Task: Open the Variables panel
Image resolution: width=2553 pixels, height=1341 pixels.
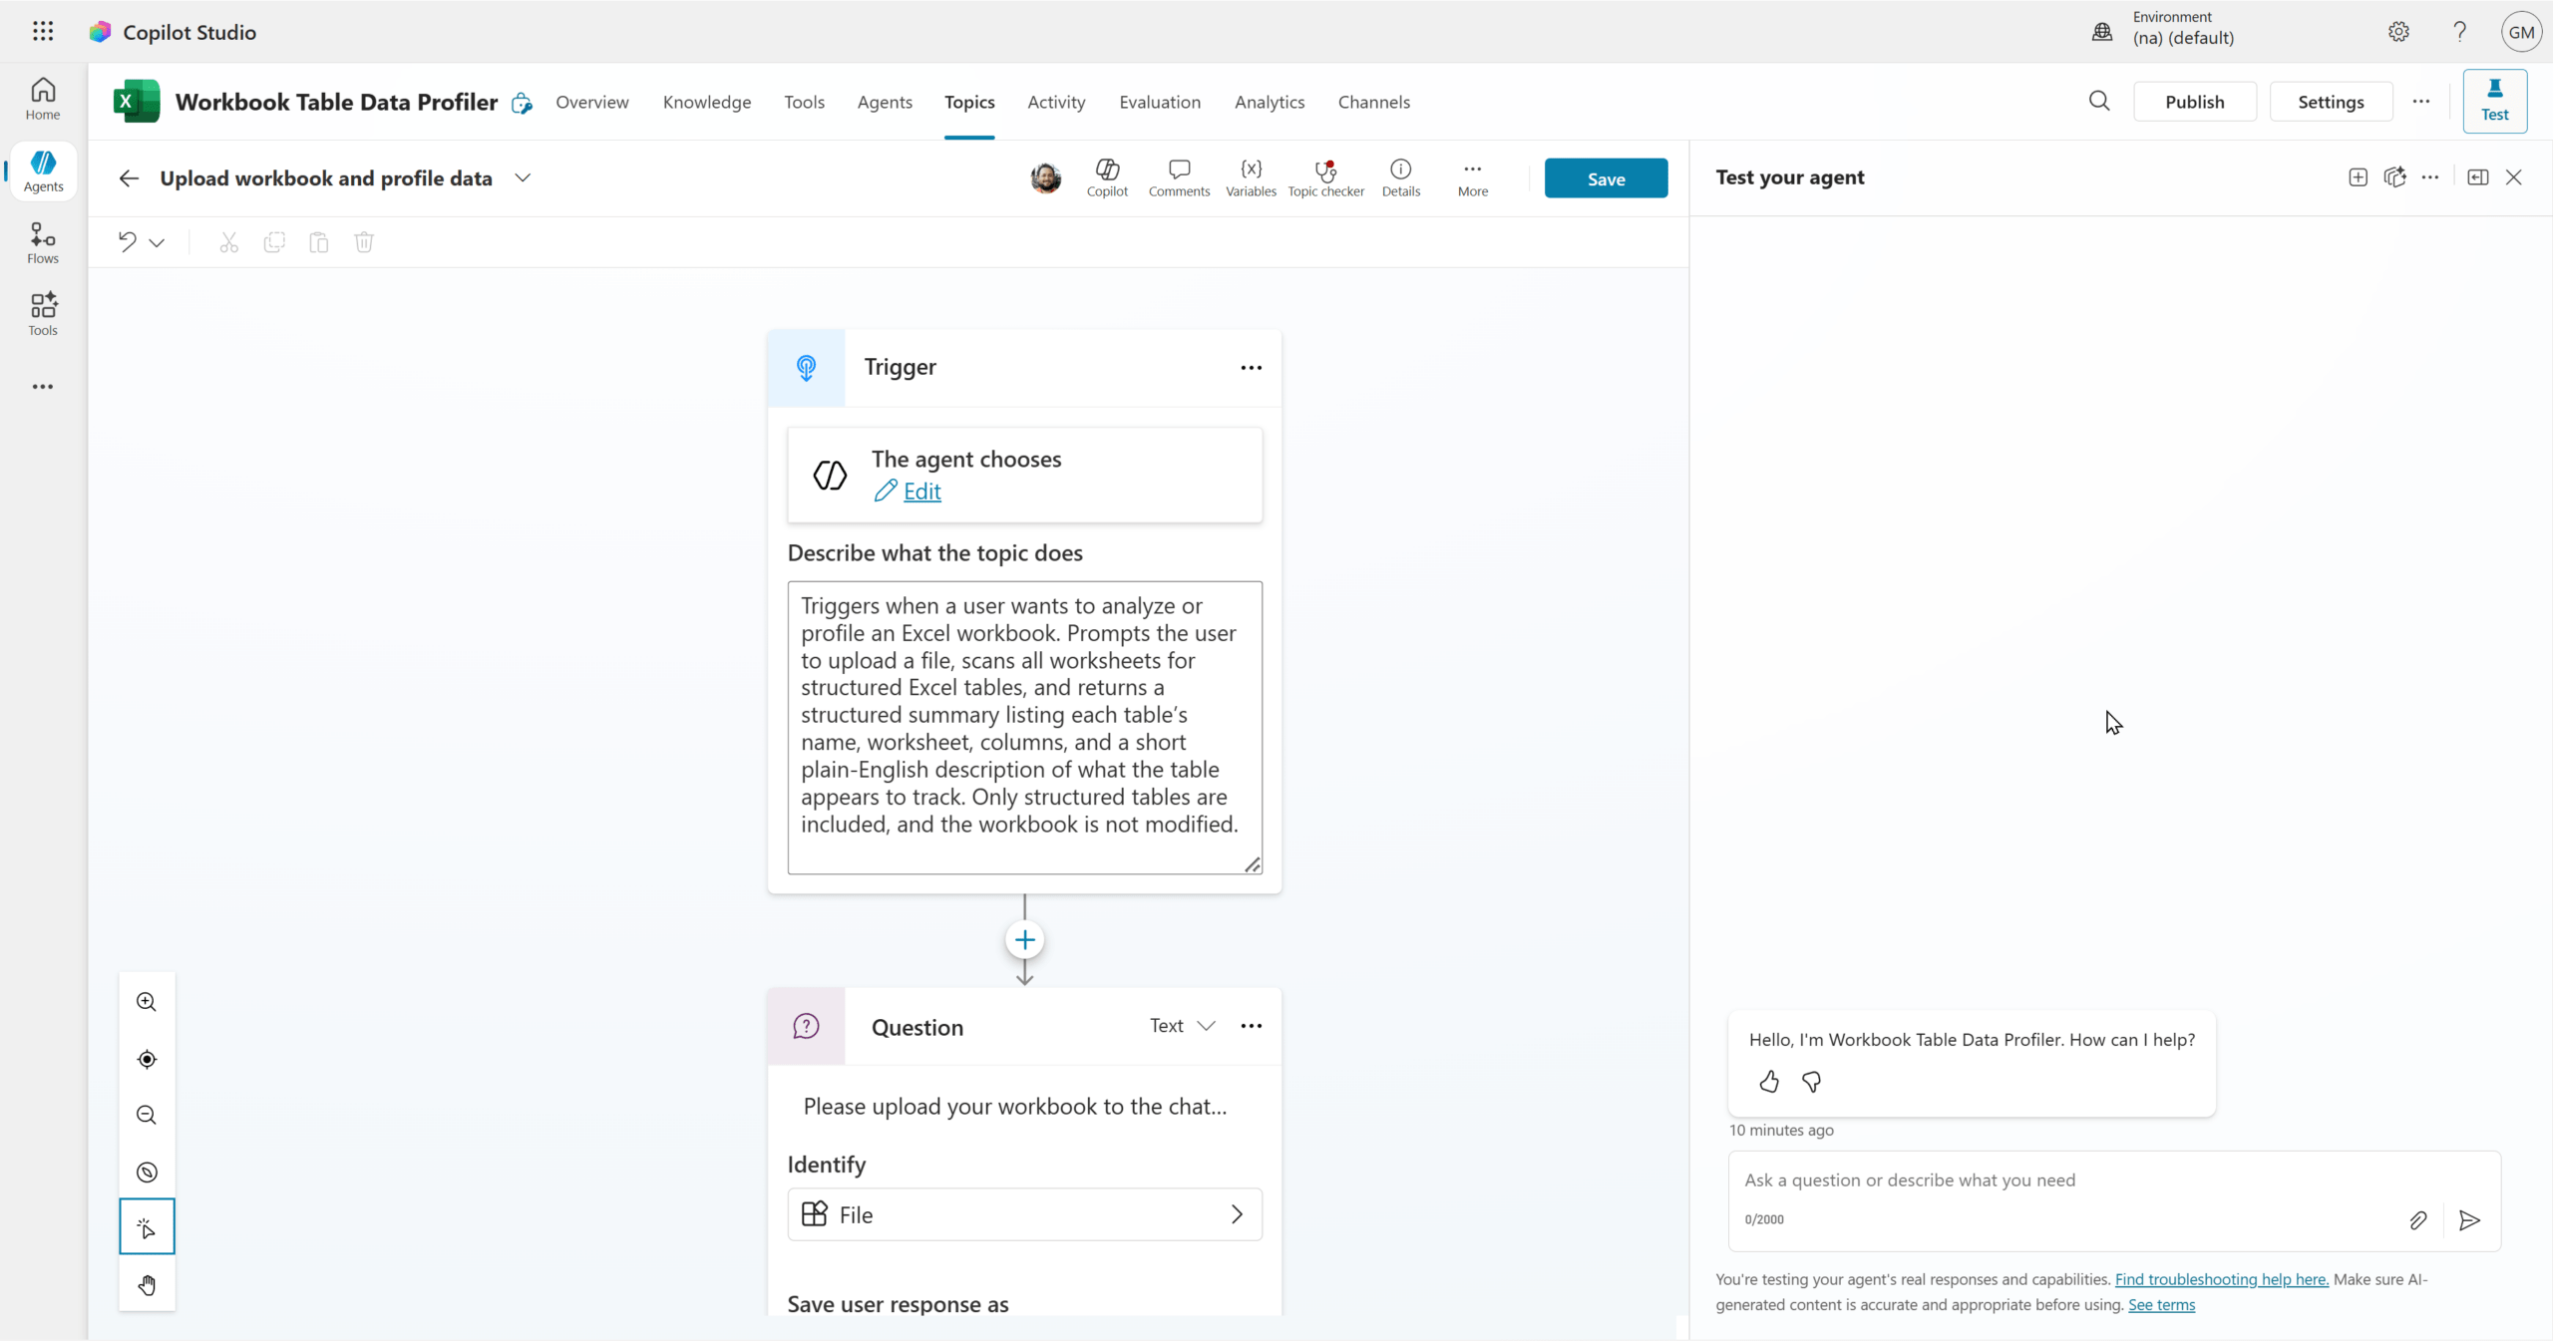Action: click(x=1251, y=177)
